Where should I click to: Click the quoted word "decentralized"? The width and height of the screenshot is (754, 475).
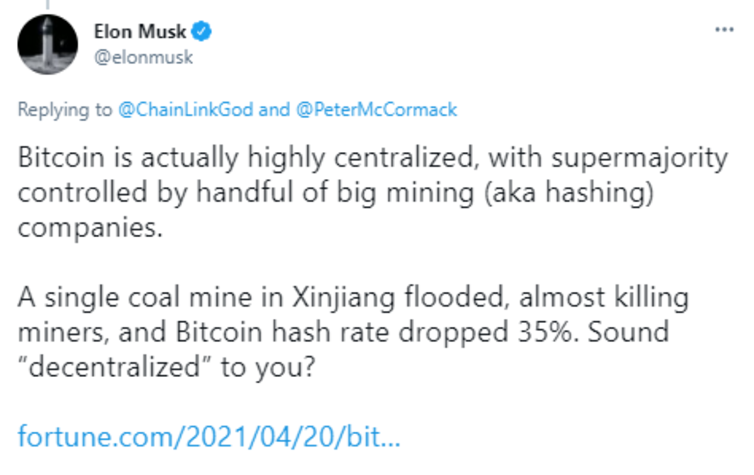[116, 366]
